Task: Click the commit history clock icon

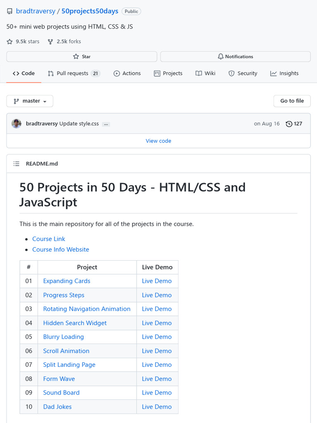Action: click(x=289, y=124)
